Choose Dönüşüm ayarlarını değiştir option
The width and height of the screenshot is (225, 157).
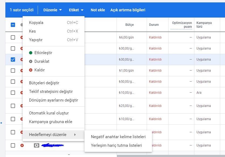[x=54, y=100]
